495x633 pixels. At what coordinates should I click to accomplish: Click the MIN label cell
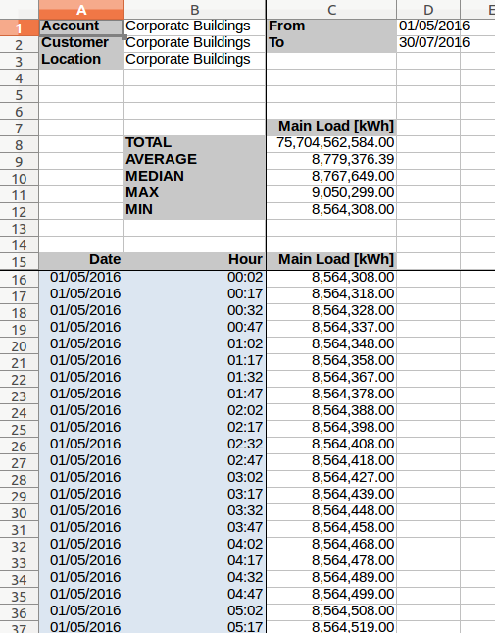click(194, 209)
